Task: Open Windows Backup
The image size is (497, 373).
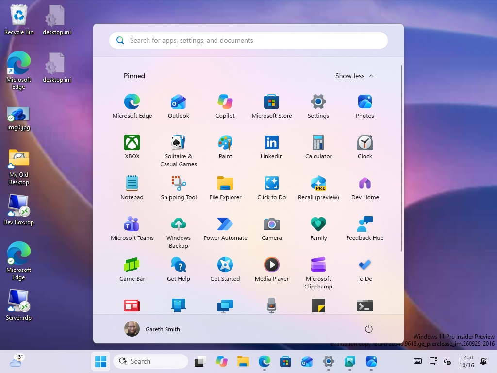Action: click(x=179, y=232)
